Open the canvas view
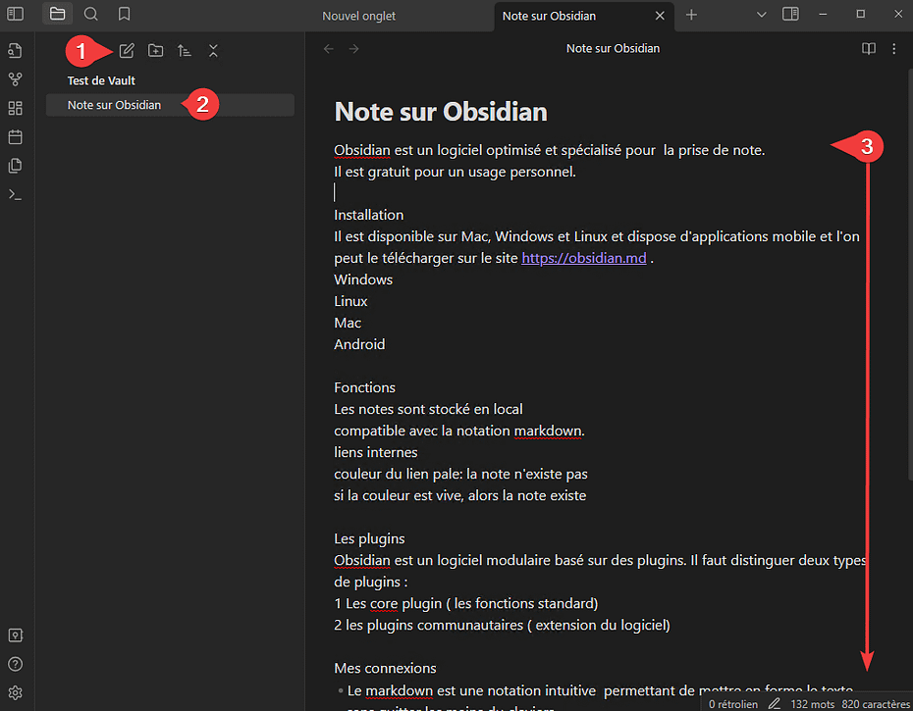 click(15, 108)
